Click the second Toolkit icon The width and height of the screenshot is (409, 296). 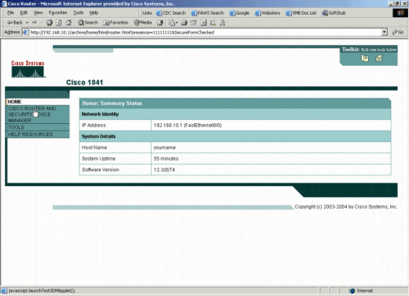379,58
